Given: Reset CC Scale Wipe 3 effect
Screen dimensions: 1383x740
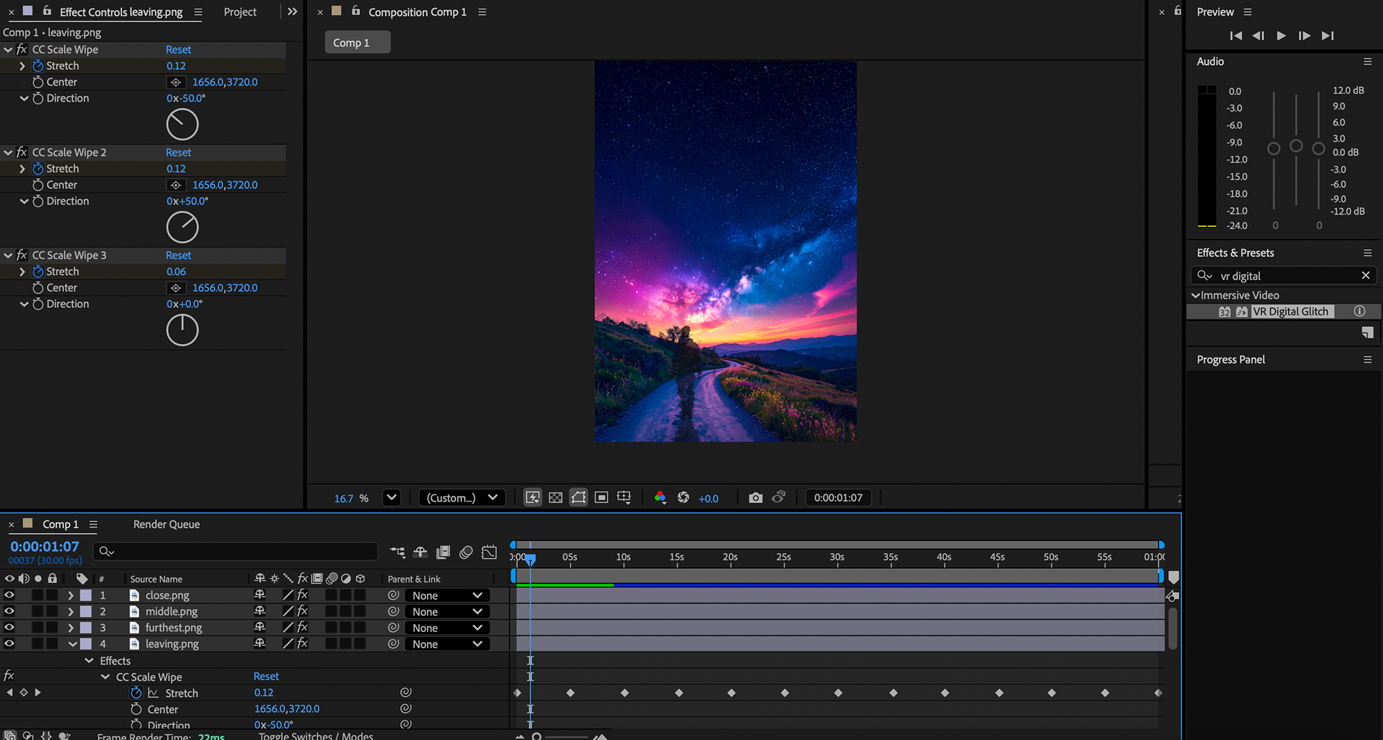Looking at the screenshot, I should coord(178,256).
